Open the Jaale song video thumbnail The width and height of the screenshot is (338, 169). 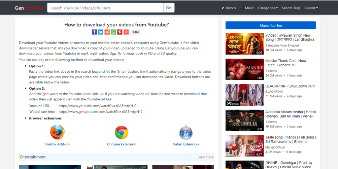pos(245,146)
